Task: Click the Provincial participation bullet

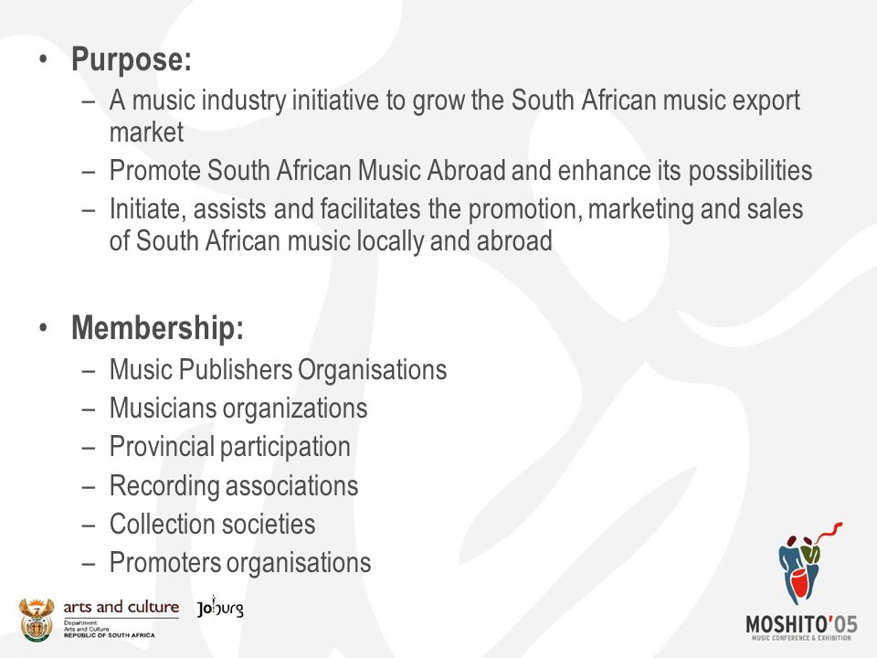Action: [x=230, y=447]
